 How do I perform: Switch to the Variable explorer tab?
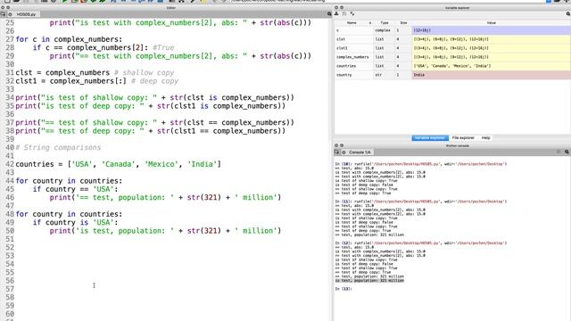pyautogui.click(x=430, y=138)
